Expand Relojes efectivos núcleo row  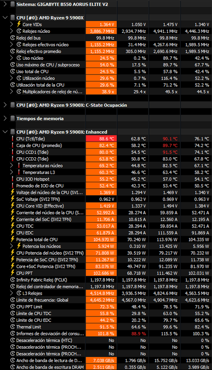click(x=12, y=44)
